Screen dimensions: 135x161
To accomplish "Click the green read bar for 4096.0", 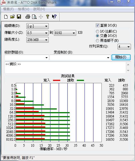I will (43, 136).
